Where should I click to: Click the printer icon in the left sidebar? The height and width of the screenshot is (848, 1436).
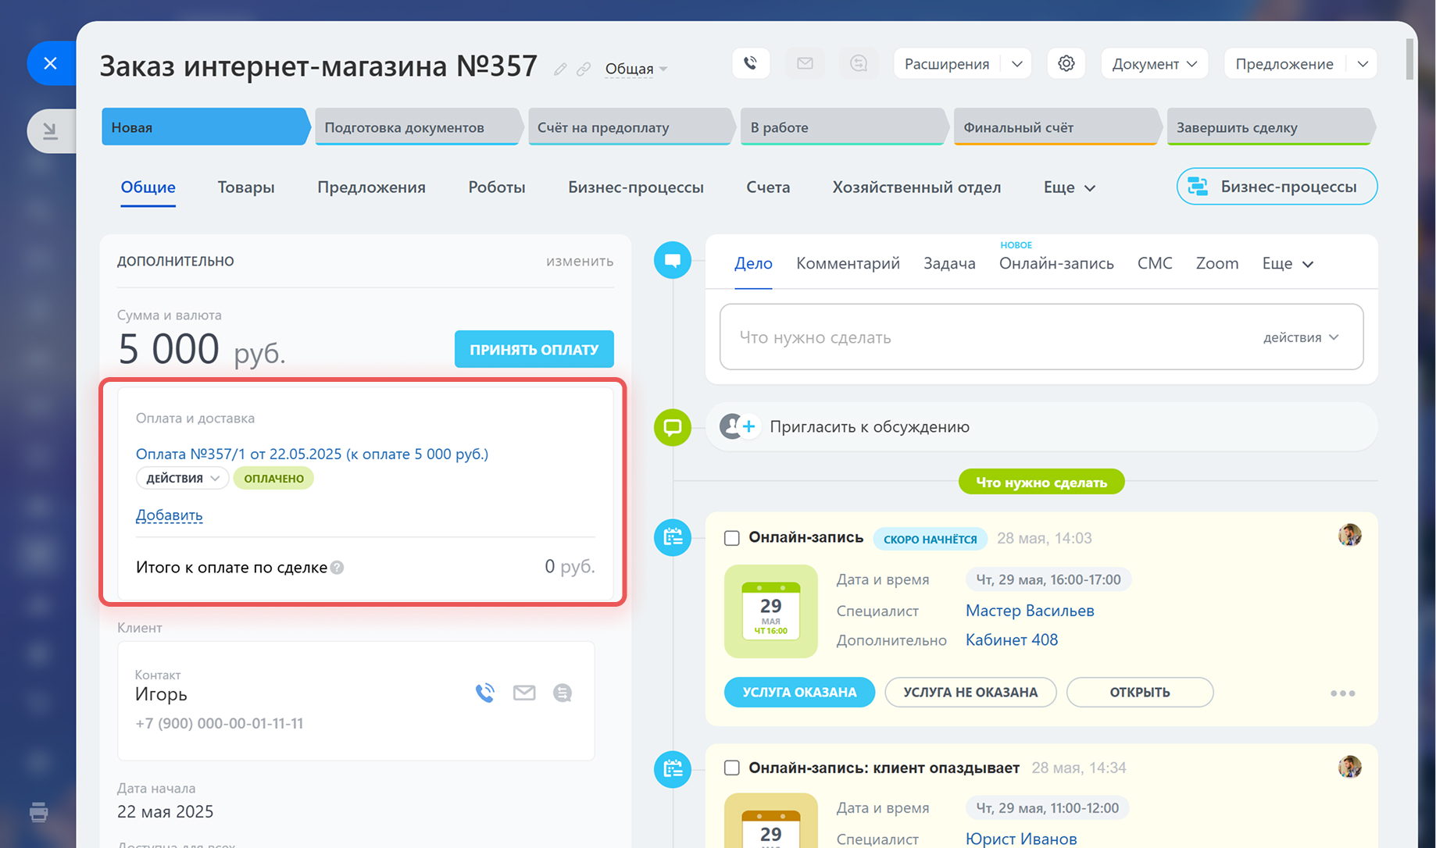click(x=38, y=812)
